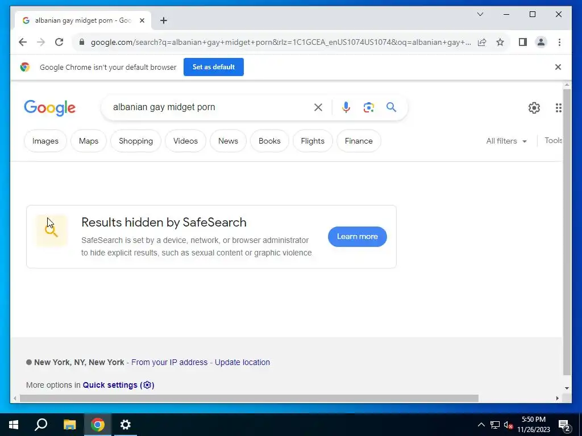This screenshot has height=436, width=582.
Task: Open the network status tray icon
Action: tap(495, 425)
